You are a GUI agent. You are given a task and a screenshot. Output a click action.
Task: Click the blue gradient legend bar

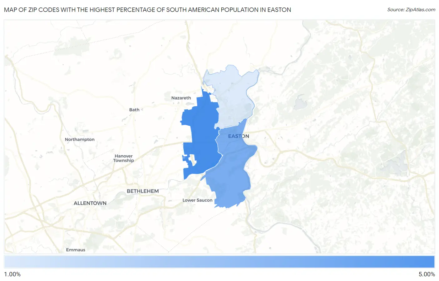pos(219,262)
